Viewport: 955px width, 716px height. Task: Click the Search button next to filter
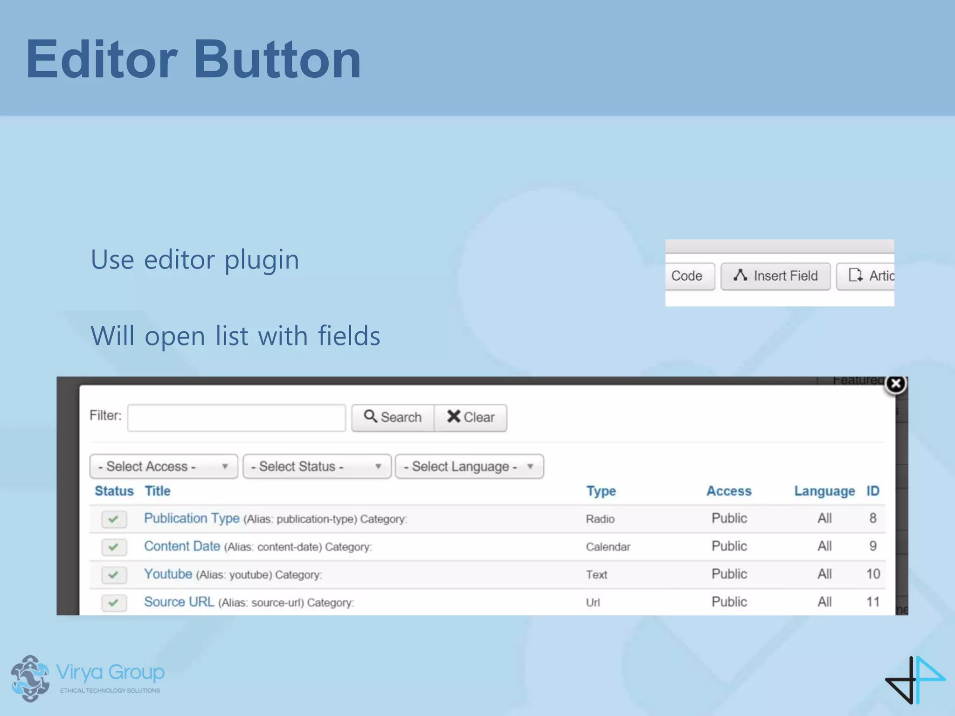point(393,417)
